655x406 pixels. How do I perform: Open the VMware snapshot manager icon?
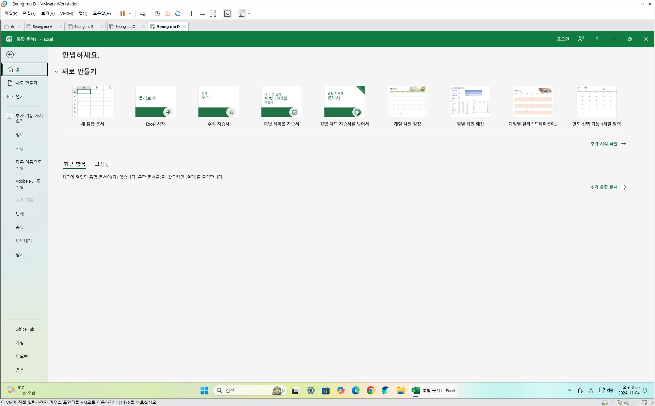pyautogui.click(x=178, y=14)
